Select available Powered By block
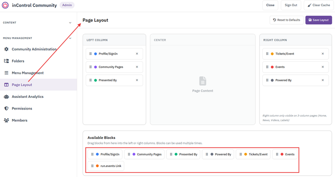Screen dimensions: 335x177 pyautogui.click(x=218, y=154)
